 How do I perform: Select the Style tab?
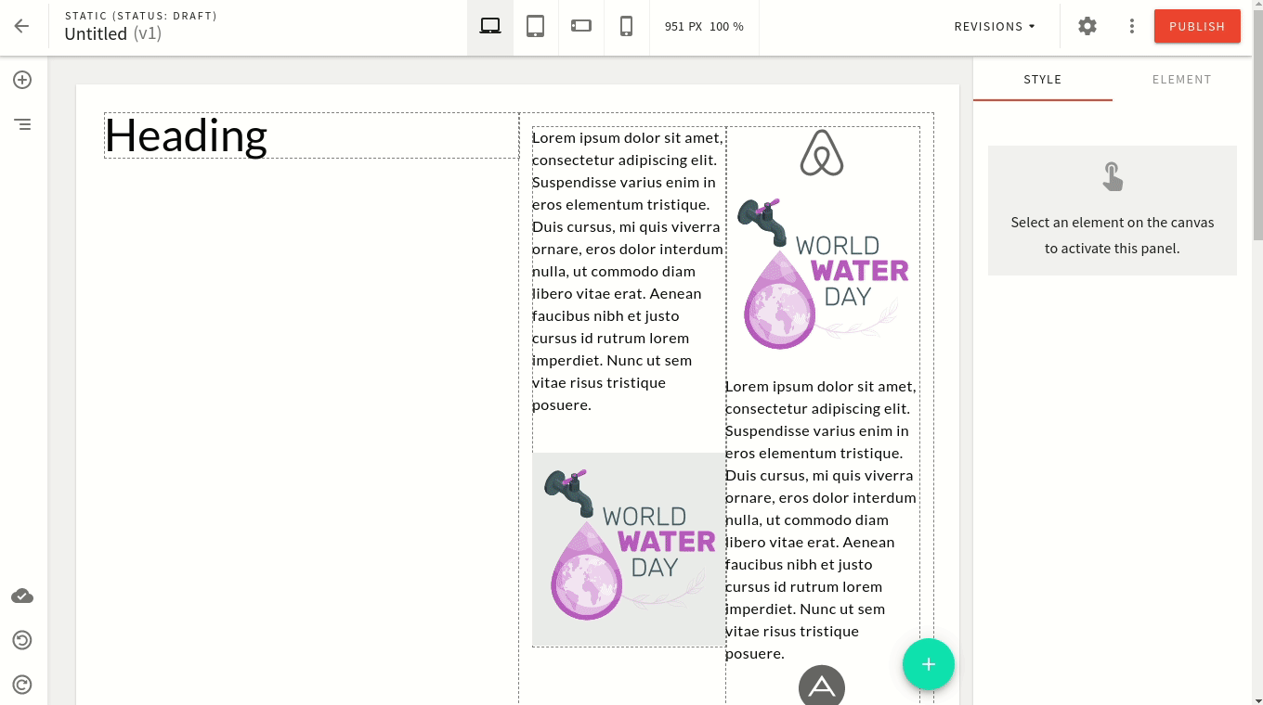tap(1042, 80)
